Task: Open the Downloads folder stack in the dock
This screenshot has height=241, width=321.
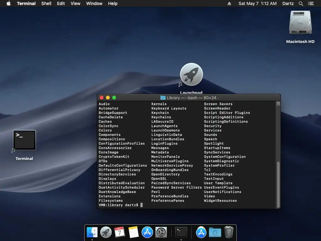Action: coord(215,233)
